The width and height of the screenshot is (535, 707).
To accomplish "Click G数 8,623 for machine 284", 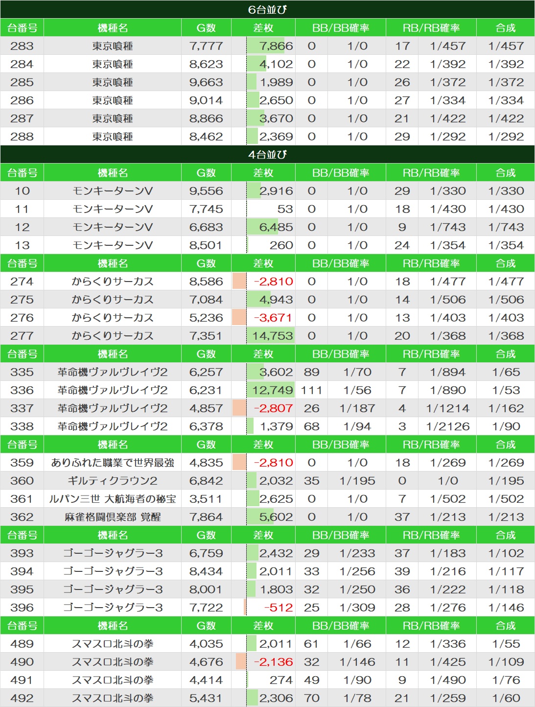I will (206, 64).
